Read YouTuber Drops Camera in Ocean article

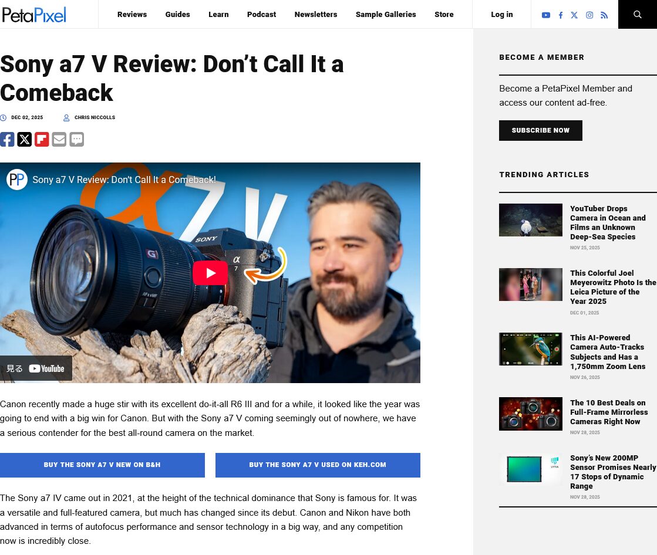click(x=608, y=222)
